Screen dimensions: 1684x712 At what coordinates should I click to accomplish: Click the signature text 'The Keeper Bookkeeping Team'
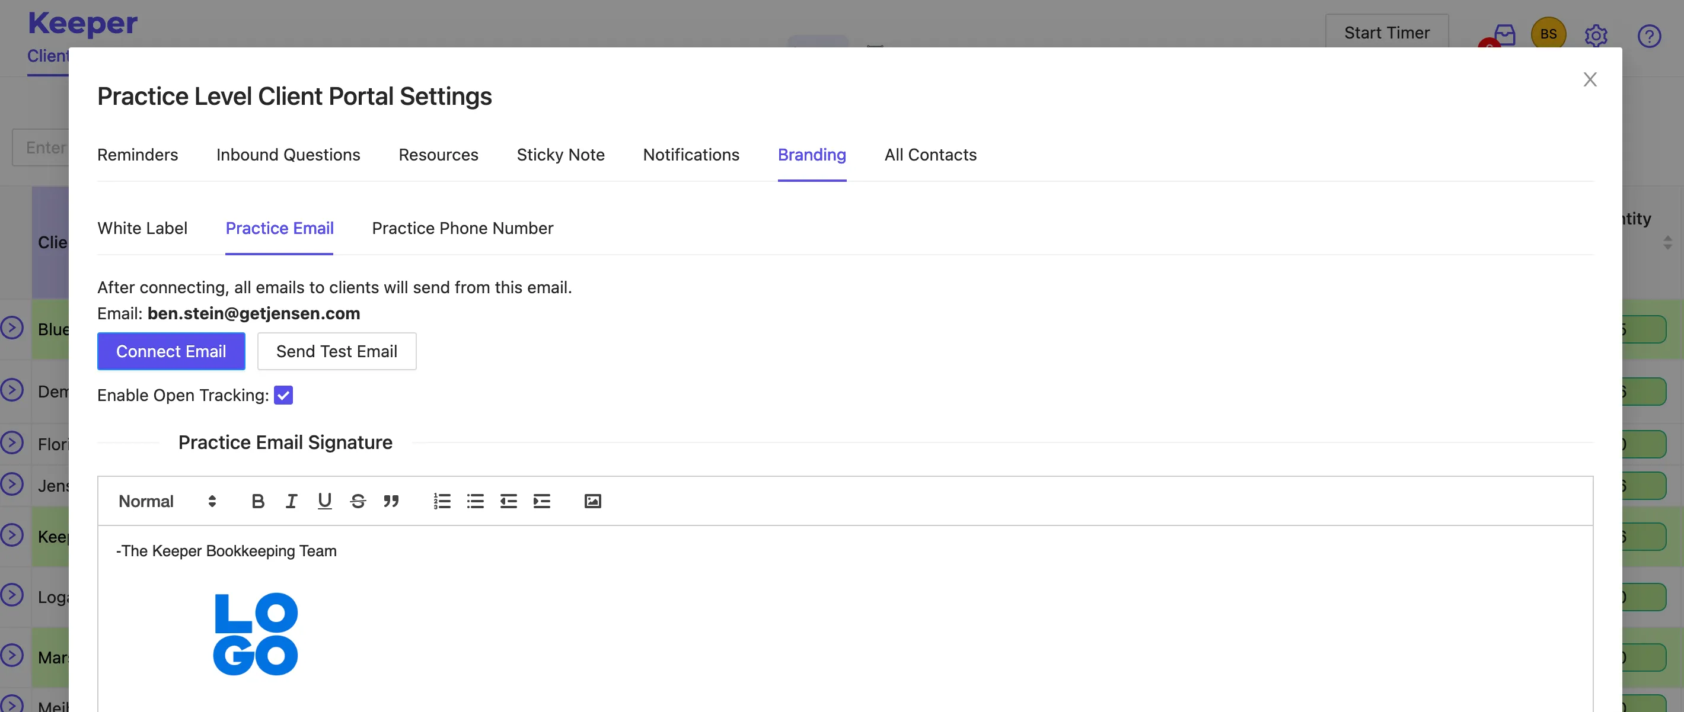pyautogui.click(x=229, y=551)
